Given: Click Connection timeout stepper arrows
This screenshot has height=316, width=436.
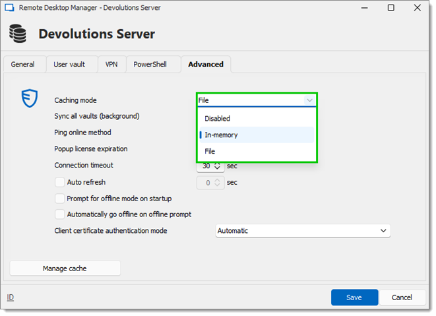Looking at the screenshot, I should click(x=218, y=166).
